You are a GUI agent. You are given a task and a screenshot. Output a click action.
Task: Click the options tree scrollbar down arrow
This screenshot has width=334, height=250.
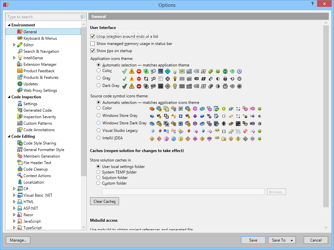point(83,227)
